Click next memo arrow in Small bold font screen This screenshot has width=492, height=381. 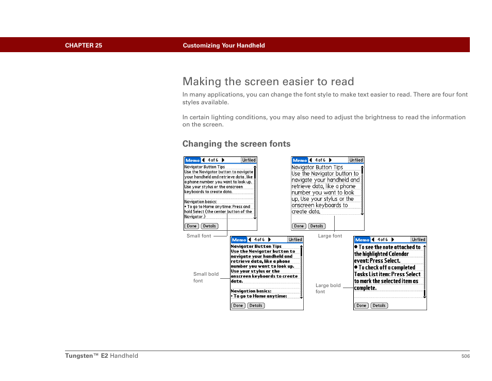tap(270, 240)
